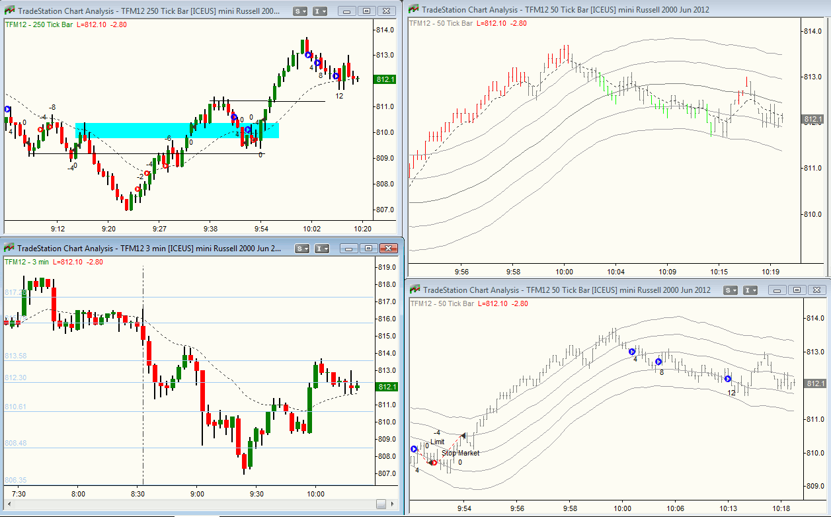Click the blue marker labeled 4 near 10:00 in bottom-right chart

[x=632, y=352]
